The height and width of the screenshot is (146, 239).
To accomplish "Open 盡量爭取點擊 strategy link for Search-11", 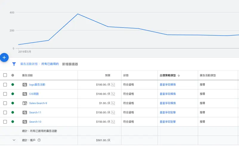I will 168,112.
